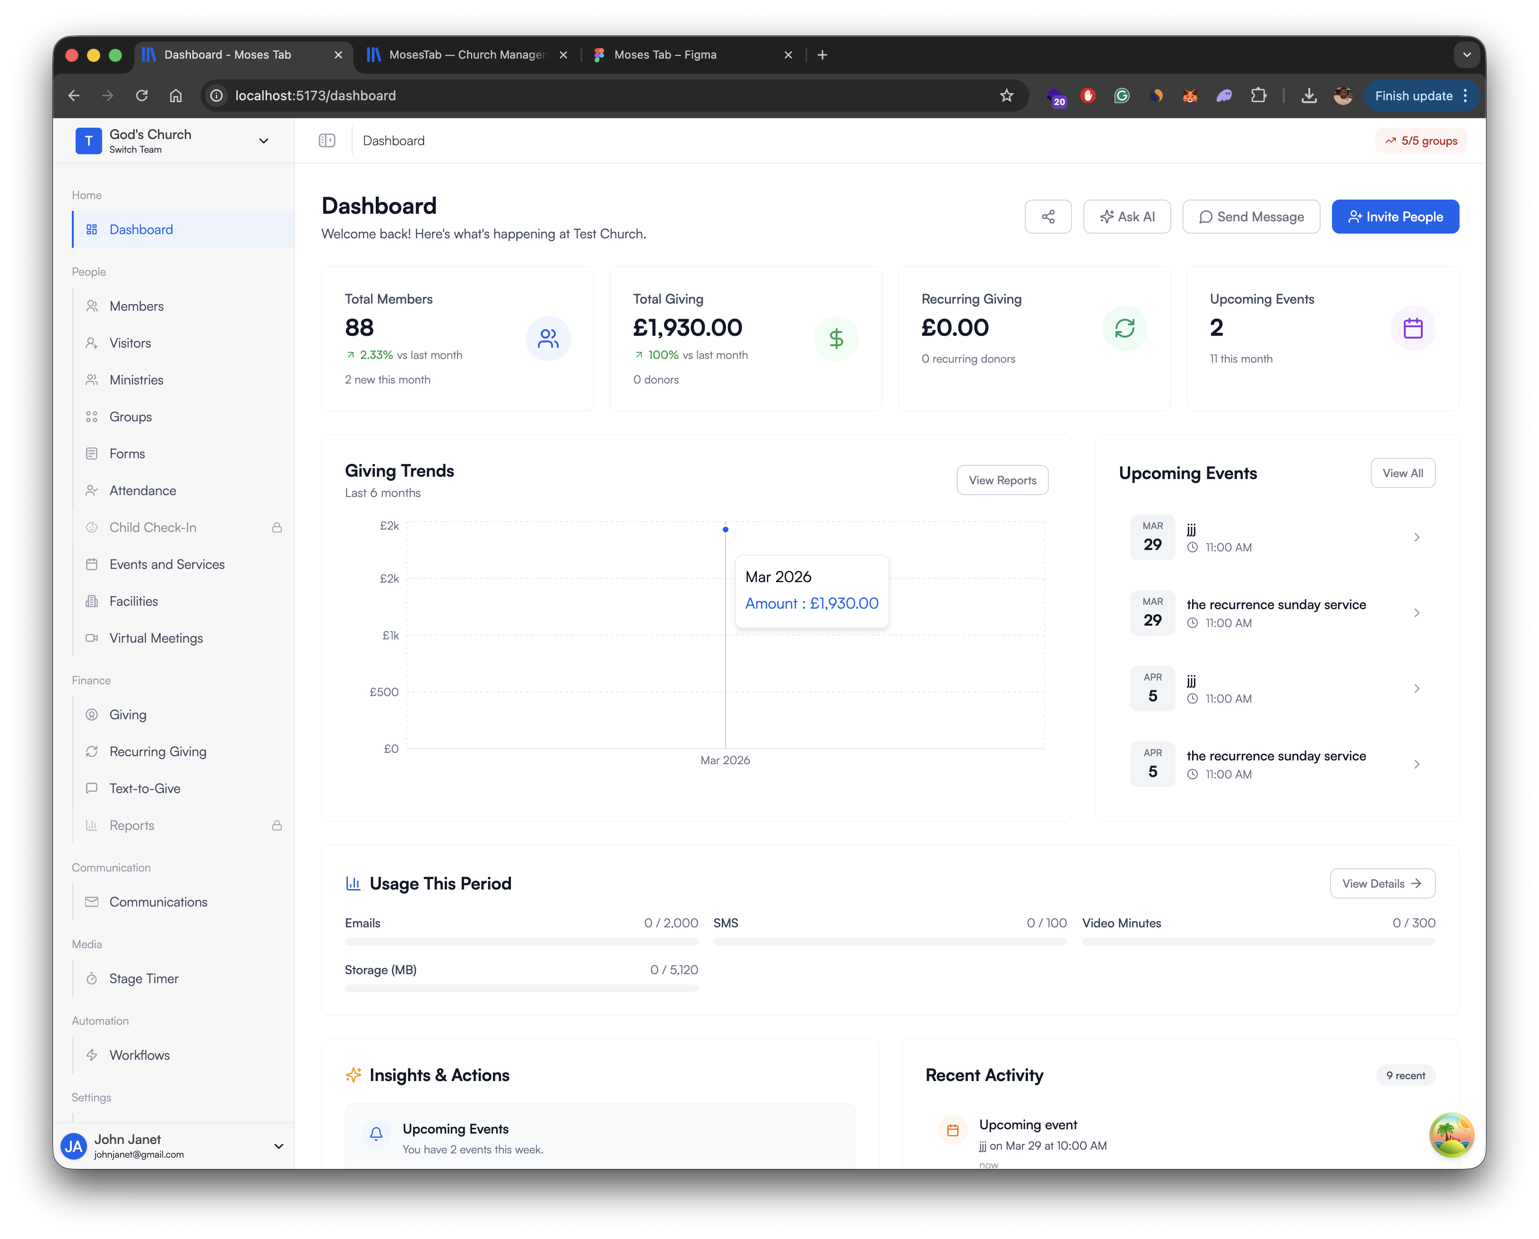Click the Invite People button
The width and height of the screenshot is (1539, 1239).
[x=1395, y=217]
